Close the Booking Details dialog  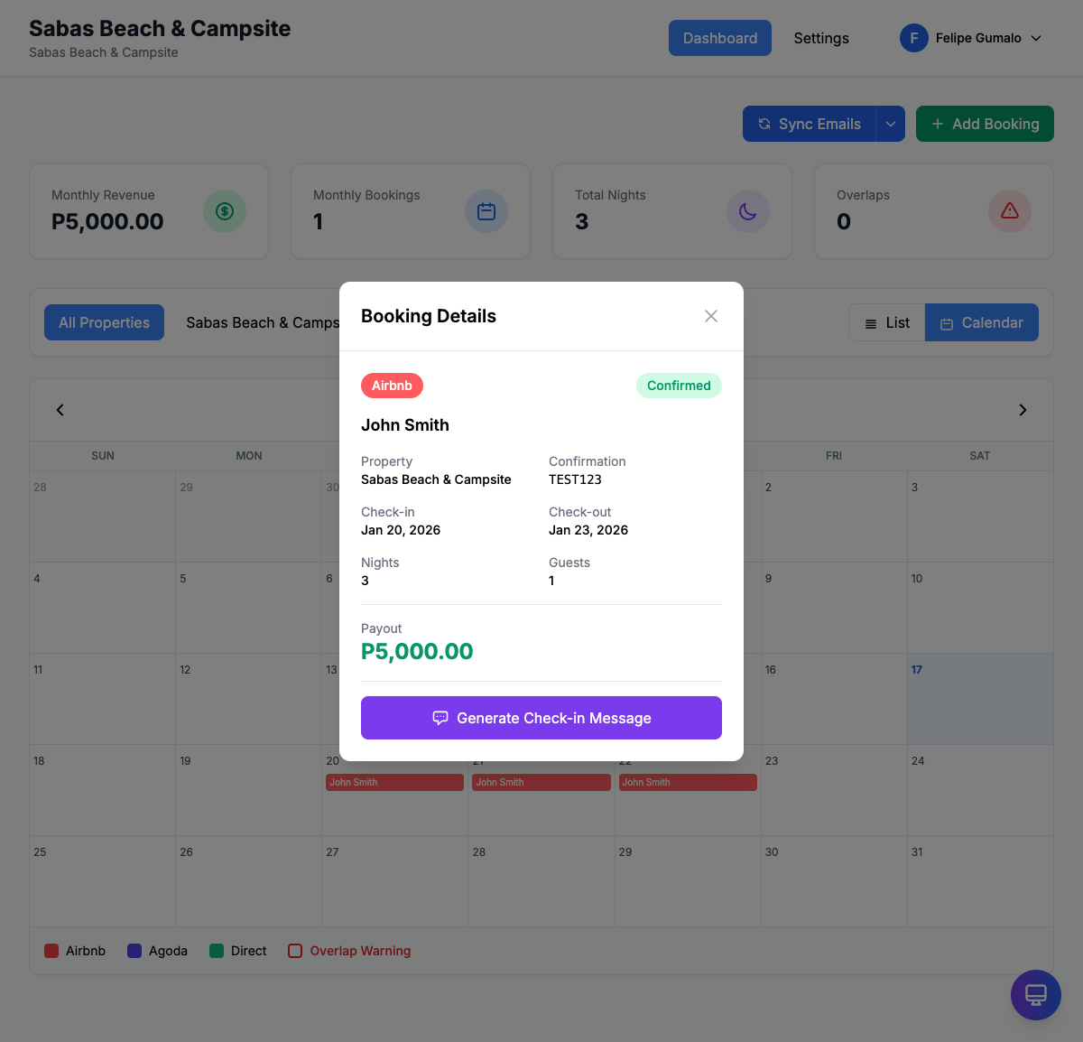[711, 316]
